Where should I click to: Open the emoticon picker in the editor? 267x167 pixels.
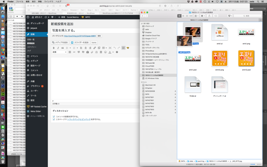click(x=105, y=52)
